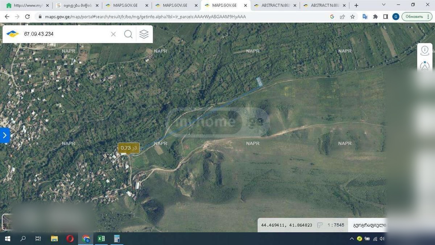Click the info tool icon
The image size is (435, 245).
(425, 51)
